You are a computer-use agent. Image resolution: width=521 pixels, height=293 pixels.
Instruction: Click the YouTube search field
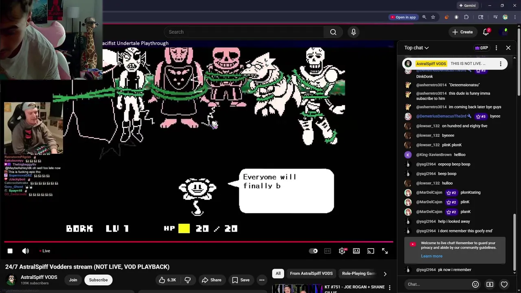(244, 32)
